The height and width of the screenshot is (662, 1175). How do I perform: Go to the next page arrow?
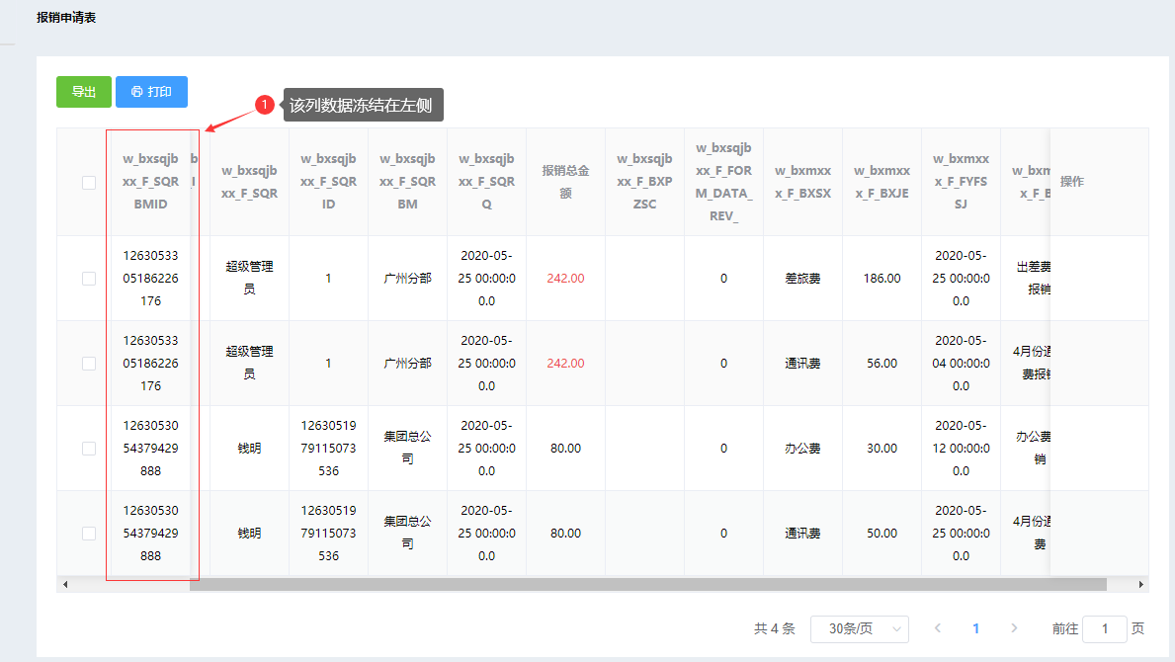(1014, 628)
